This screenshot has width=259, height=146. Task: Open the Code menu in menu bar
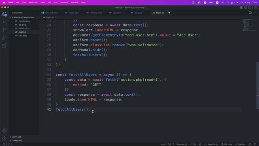(x=11, y=2)
